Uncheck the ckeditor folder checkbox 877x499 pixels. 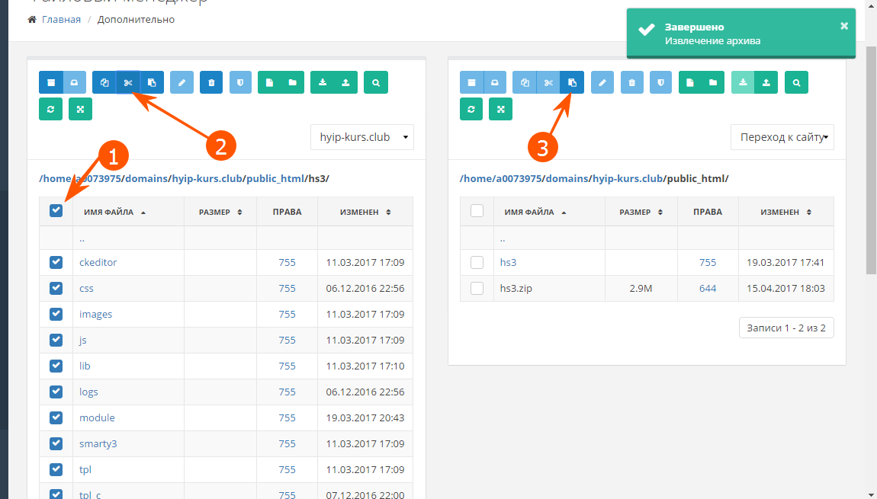pyautogui.click(x=56, y=262)
